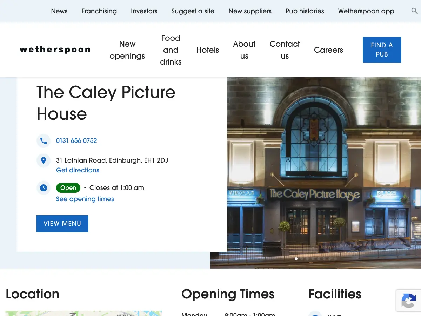421x316 pixels.
Task: Click the clock icon next to Open status
Action: pyautogui.click(x=44, y=188)
